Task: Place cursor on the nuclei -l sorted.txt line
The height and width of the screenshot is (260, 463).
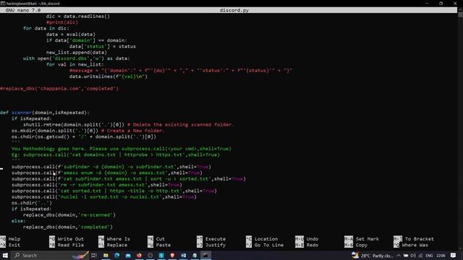Action: pos(104,197)
